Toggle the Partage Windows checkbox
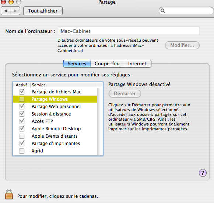 22,99
